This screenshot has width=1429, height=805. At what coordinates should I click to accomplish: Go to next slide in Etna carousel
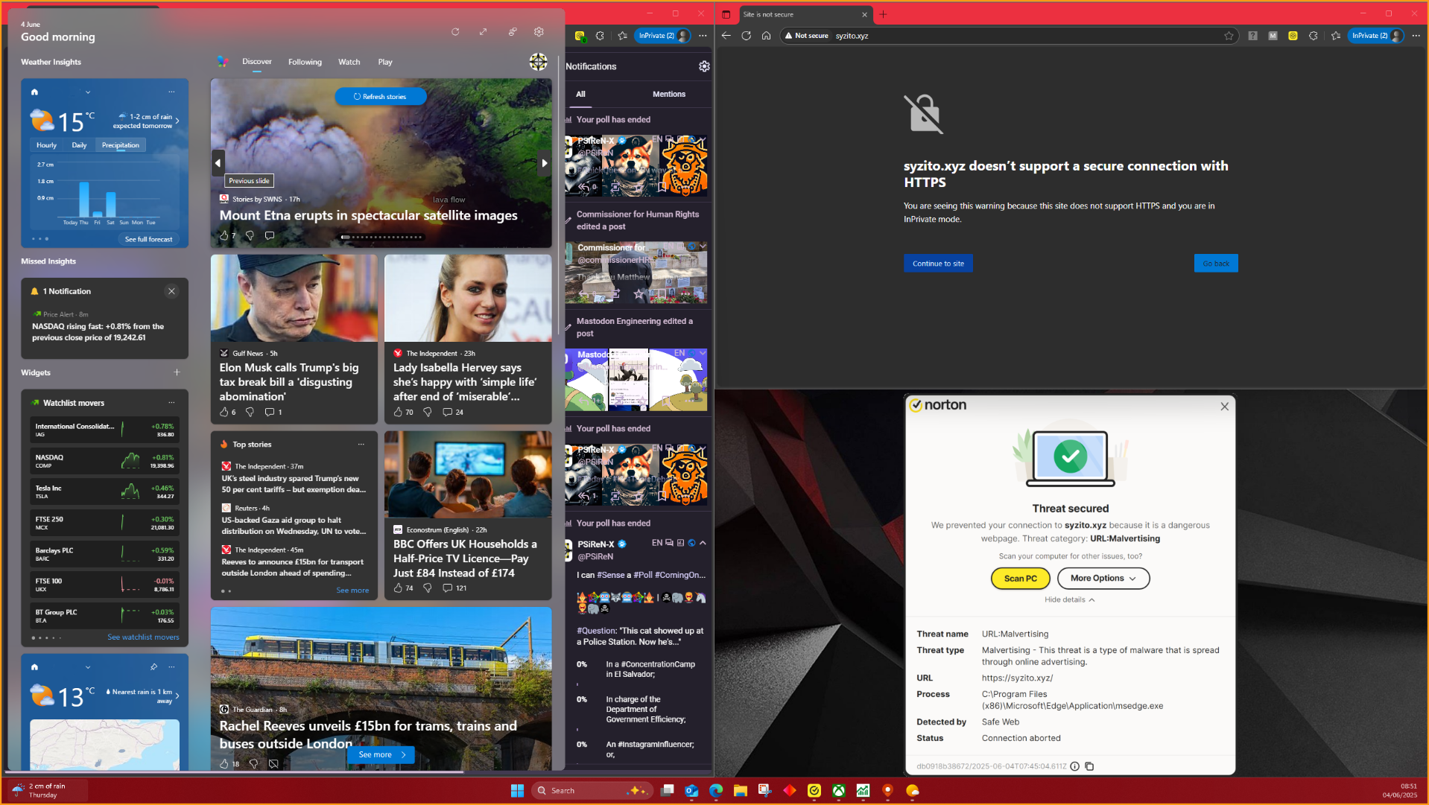coord(545,163)
